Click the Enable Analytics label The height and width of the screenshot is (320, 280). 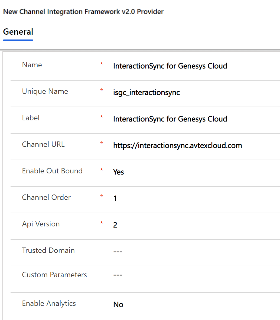[49, 303]
